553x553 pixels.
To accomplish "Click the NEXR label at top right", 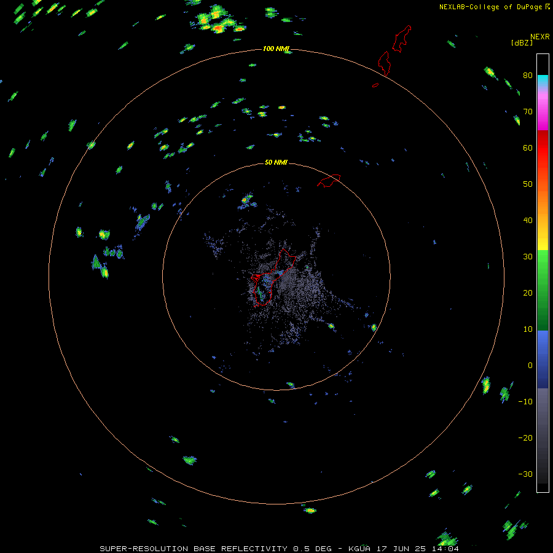I will (539, 37).
